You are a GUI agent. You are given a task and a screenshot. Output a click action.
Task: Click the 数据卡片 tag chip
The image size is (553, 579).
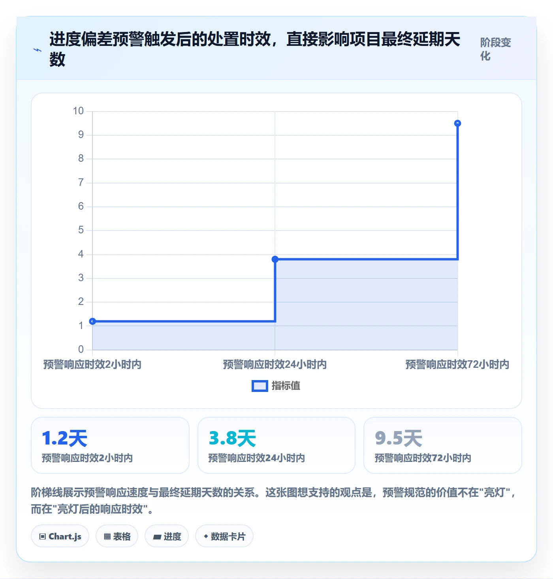224,536
